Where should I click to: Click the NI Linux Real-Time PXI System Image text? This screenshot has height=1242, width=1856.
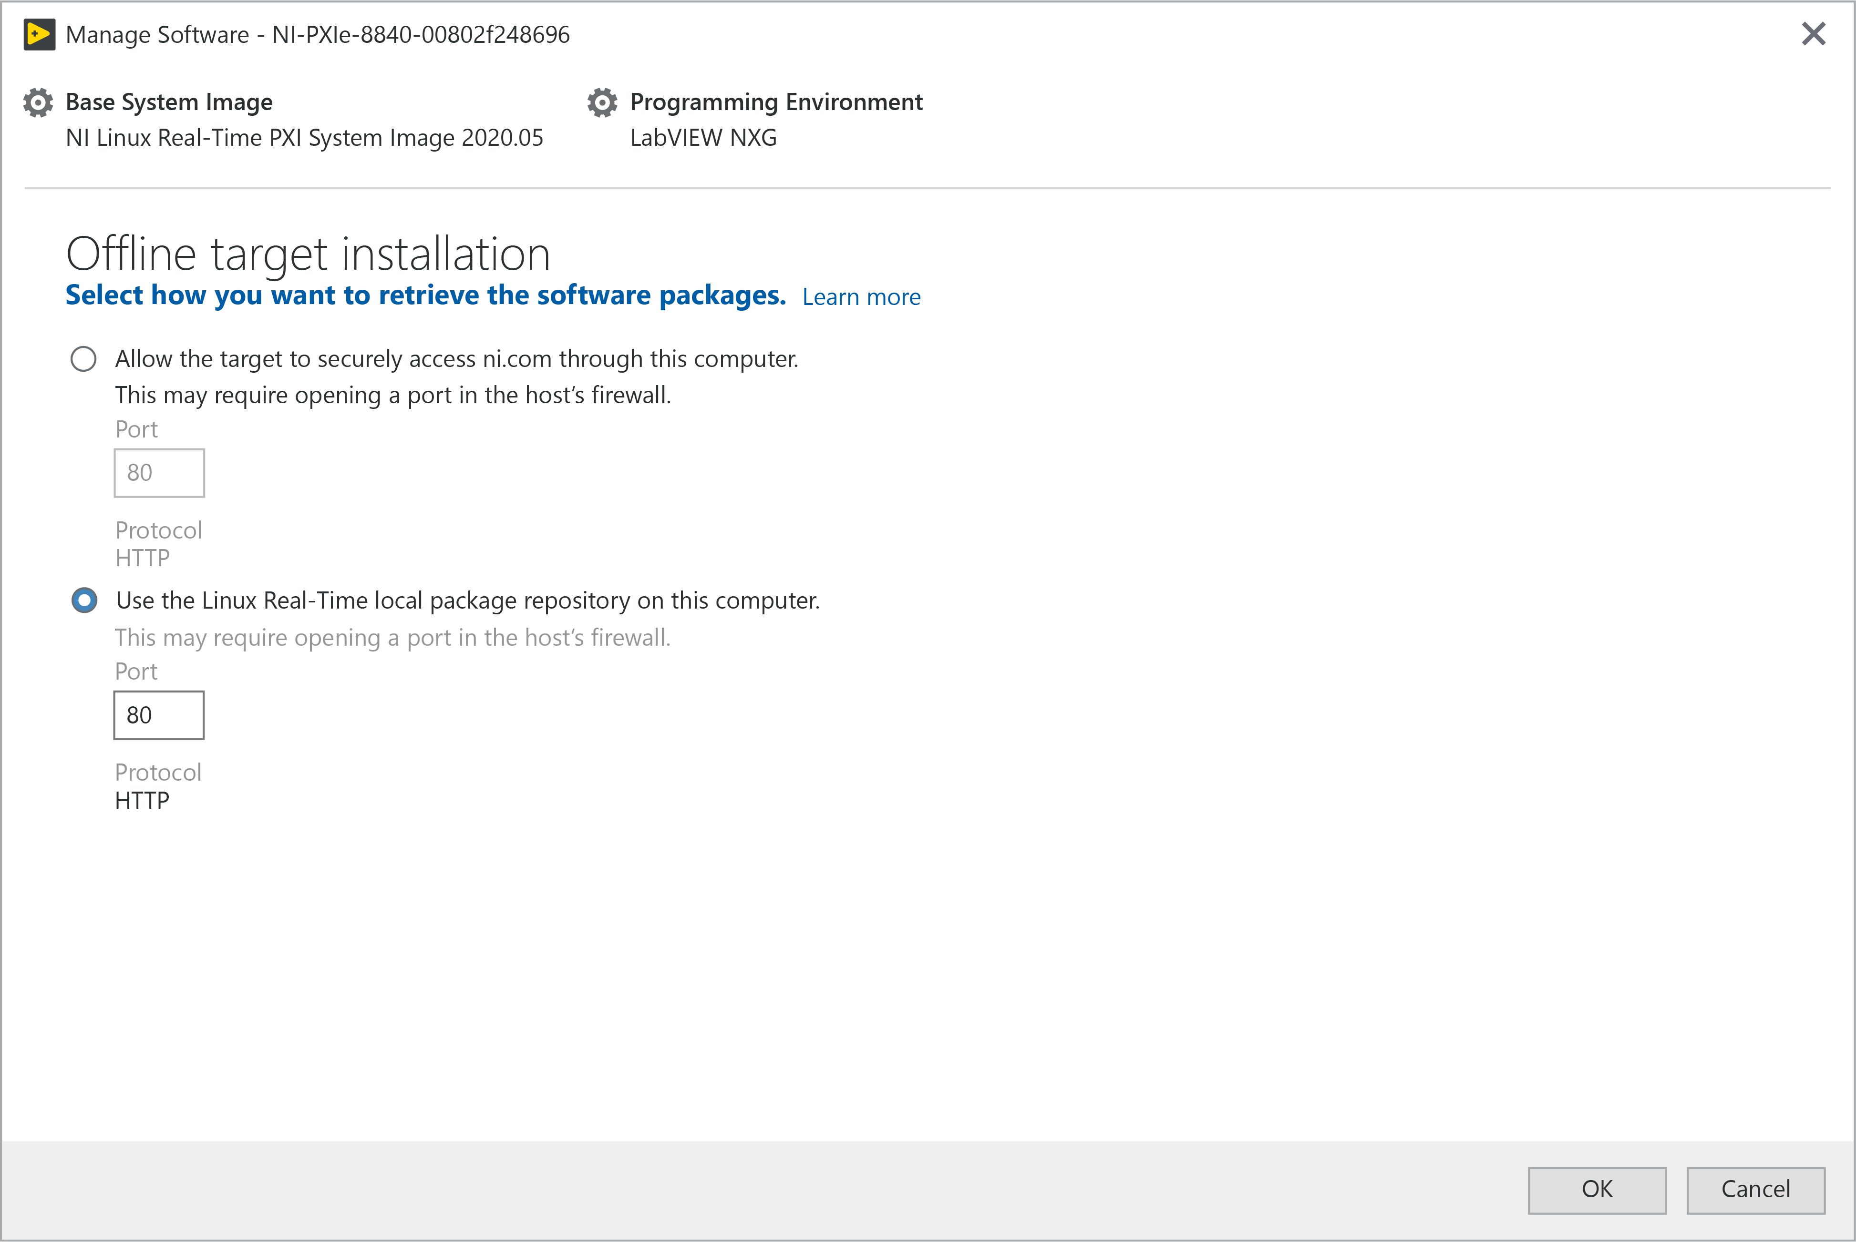point(304,138)
